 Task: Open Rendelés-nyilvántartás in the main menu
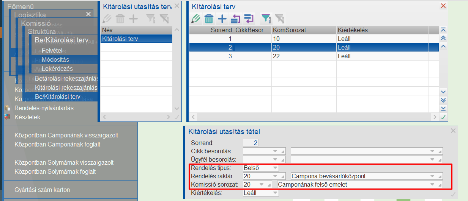(44, 108)
